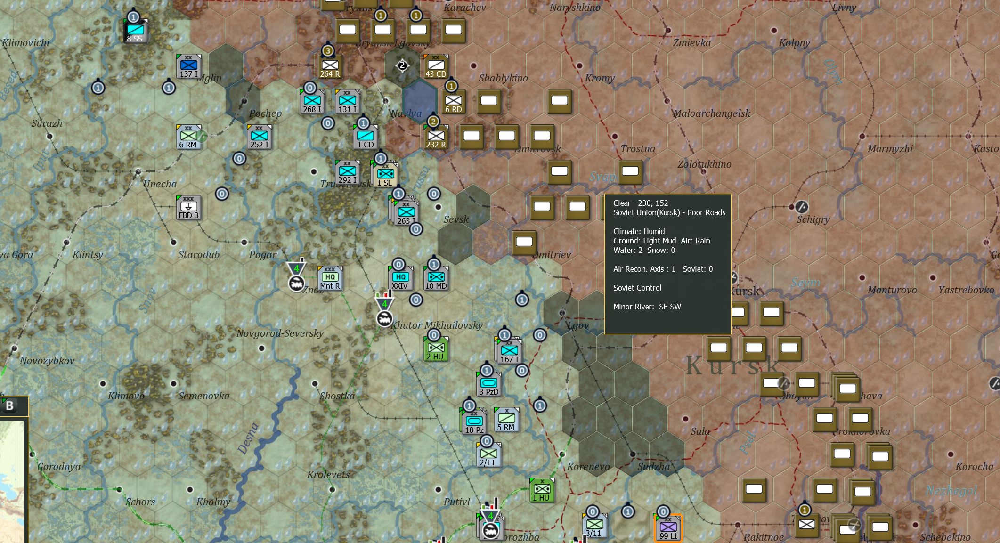1000x543 pixels.
Task: Select the 268 I infantry counter
Action: click(312, 102)
